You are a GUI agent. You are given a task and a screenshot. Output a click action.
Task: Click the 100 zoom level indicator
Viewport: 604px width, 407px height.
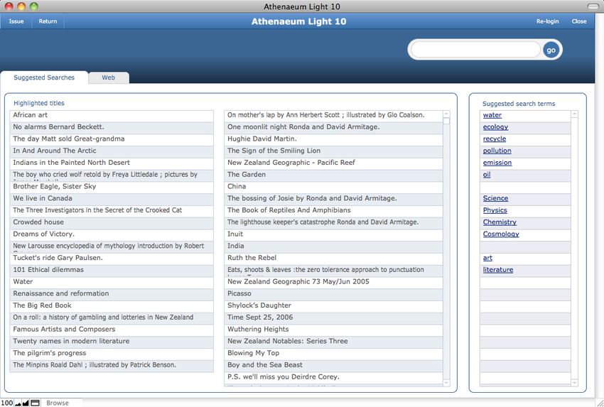pos(7,403)
